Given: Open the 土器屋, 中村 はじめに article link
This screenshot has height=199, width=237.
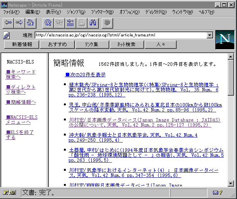Looking at the screenshot, I should (146, 155).
